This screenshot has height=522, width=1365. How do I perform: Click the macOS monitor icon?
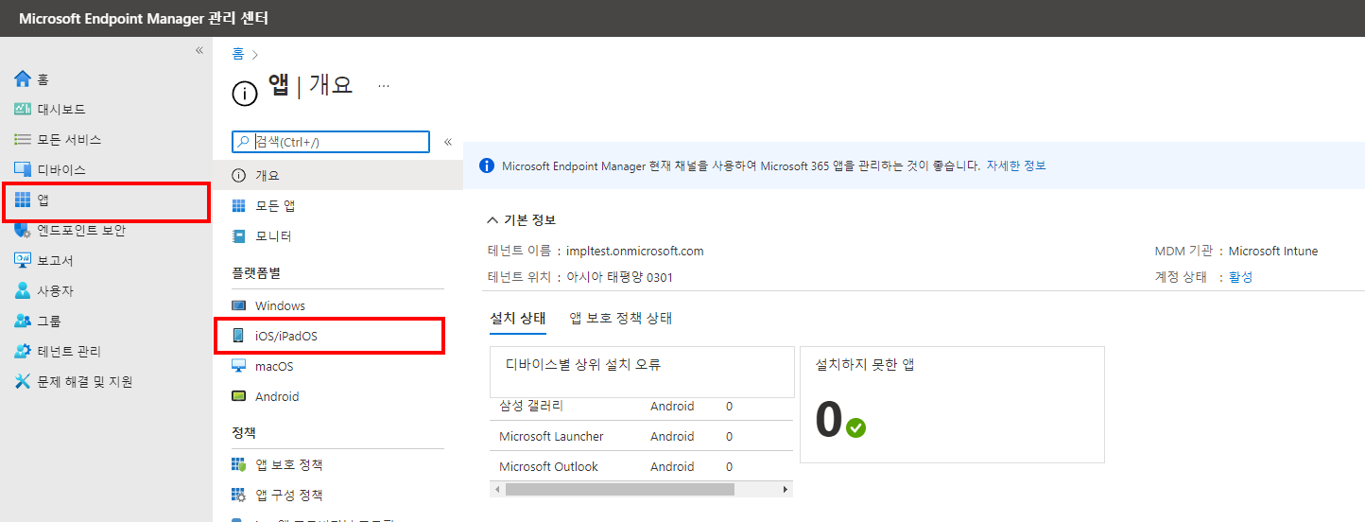click(x=239, y=366)
